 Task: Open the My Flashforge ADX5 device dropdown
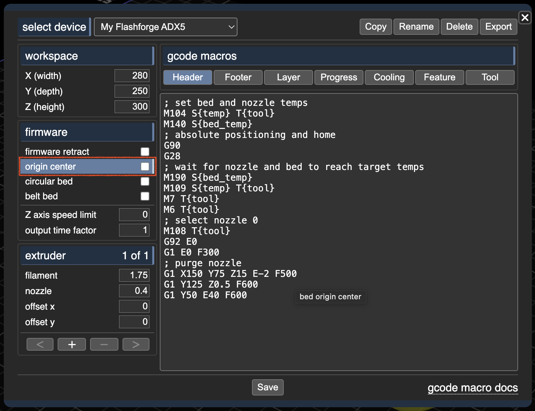point(166,27)
